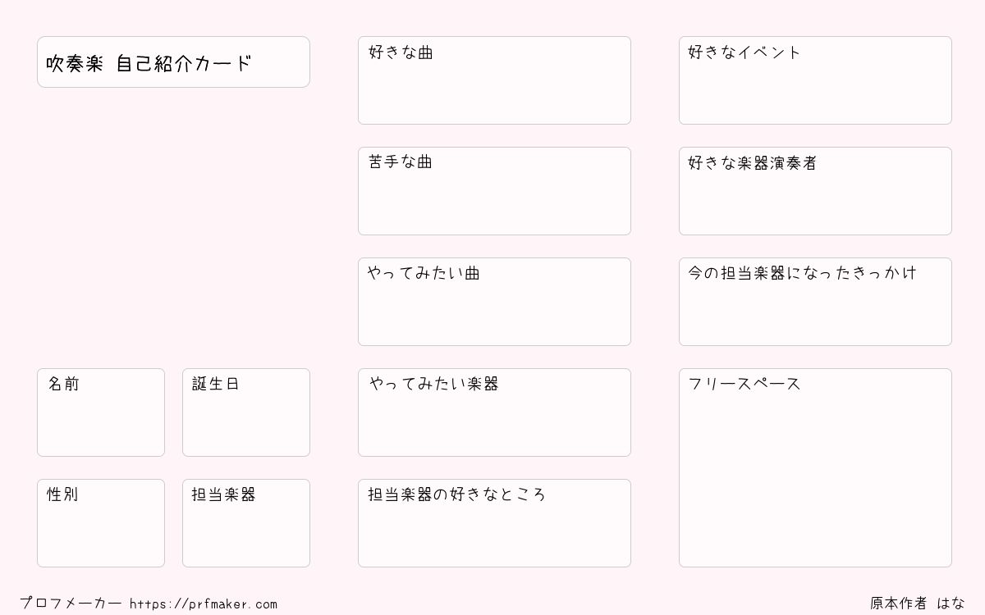Image resolution: width=985 pixels, height=615 pixels.
Task: Select the 担当楽器 instrument box
Action: (x=246, y=523)
